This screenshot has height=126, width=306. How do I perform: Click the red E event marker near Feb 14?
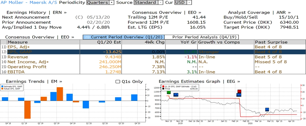coord(239,91)
